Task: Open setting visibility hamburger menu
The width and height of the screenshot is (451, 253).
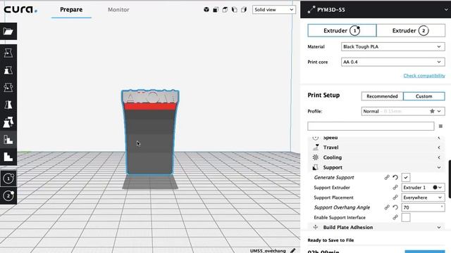Action: (440, 126)
